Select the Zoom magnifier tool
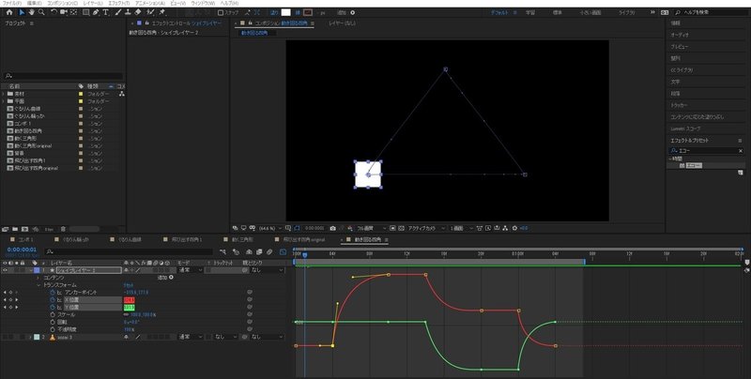The image size is (751, 379). pos(41,12)
